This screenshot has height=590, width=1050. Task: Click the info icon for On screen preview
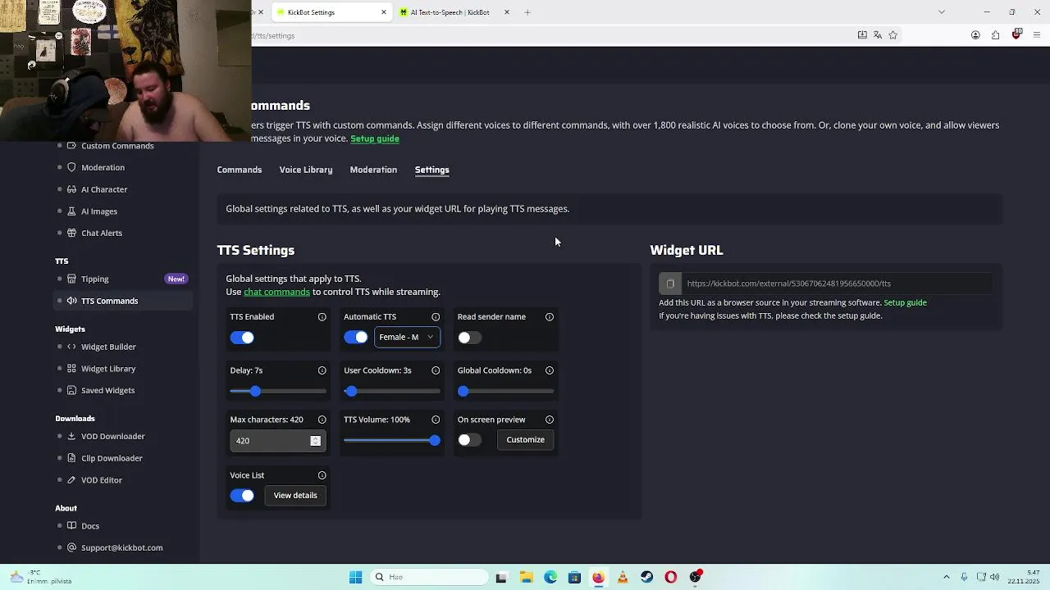coord(550,420)
